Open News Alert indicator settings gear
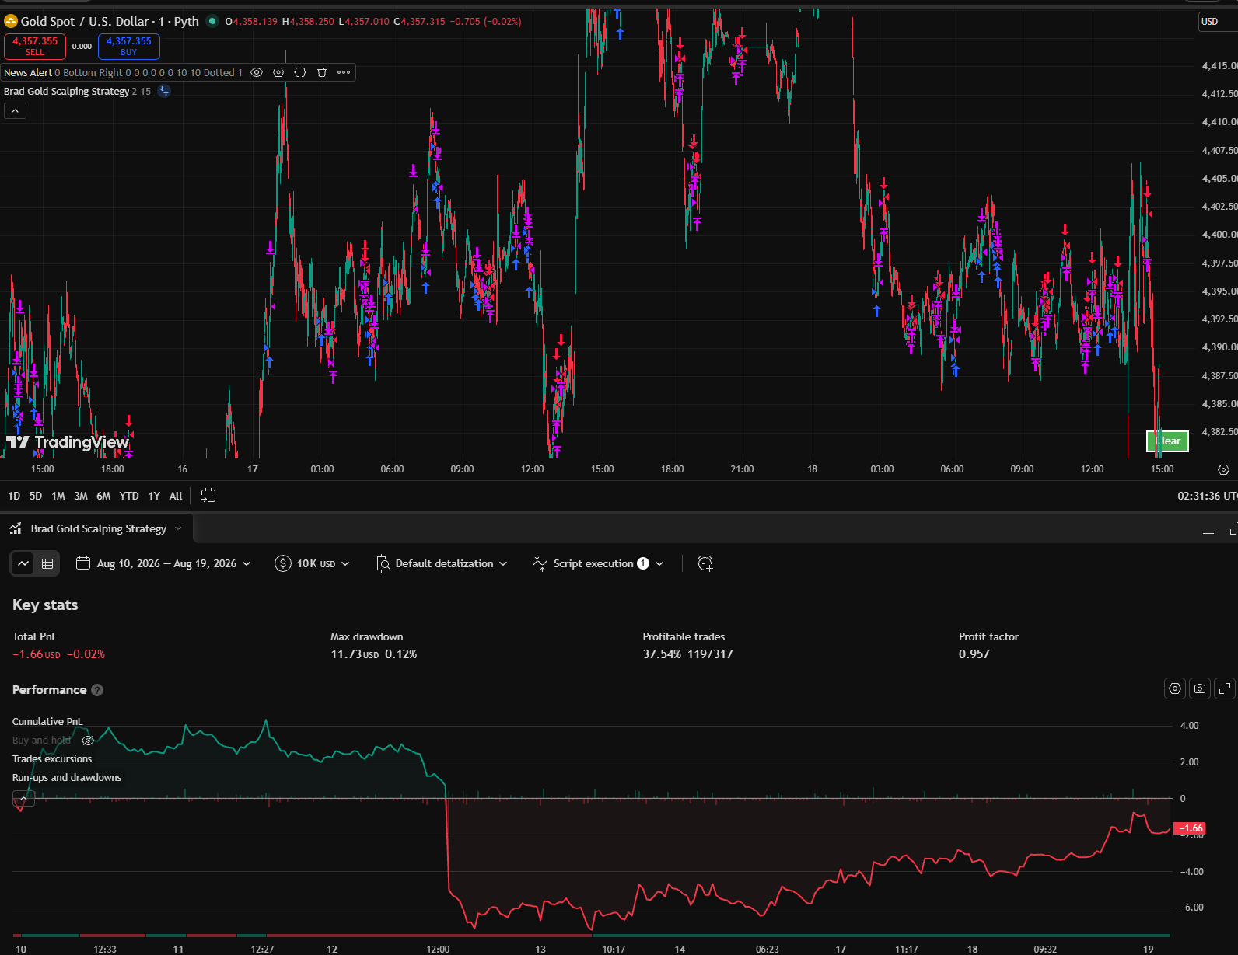Viewport: 1238px width, 955px height. coord(278,72)
